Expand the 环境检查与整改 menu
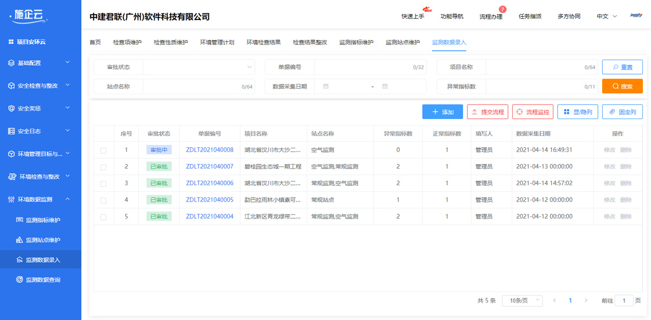The width and height of the screenshot is (651, 320). [x=68, y=177]
